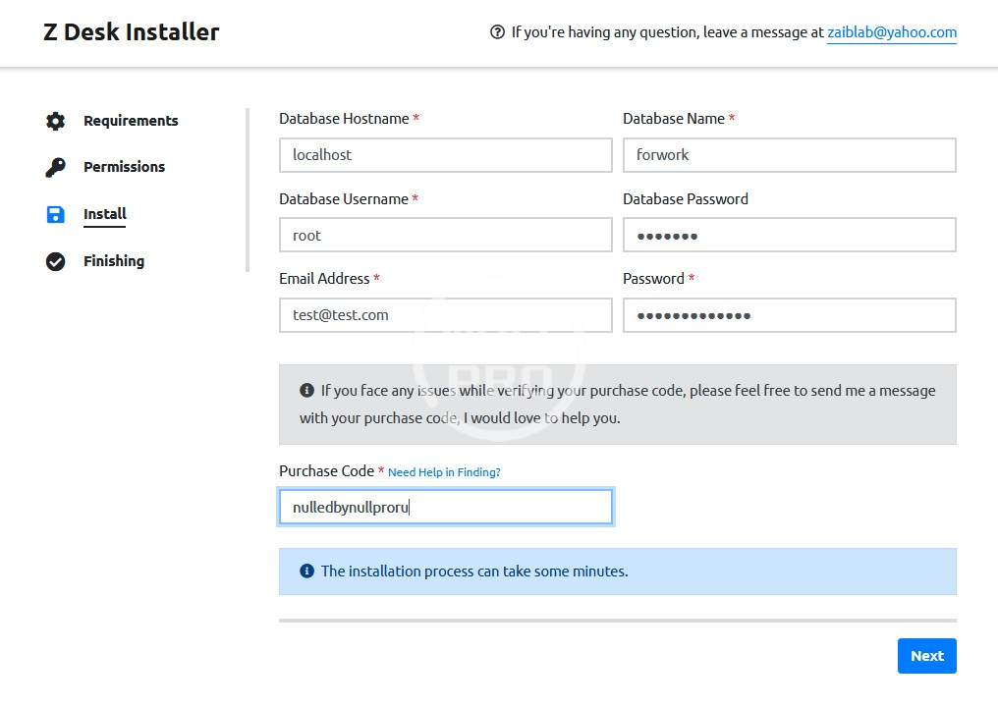Select the Database Username input
Viewport: 998px width, 708px height.
click(x=446, y=236)
